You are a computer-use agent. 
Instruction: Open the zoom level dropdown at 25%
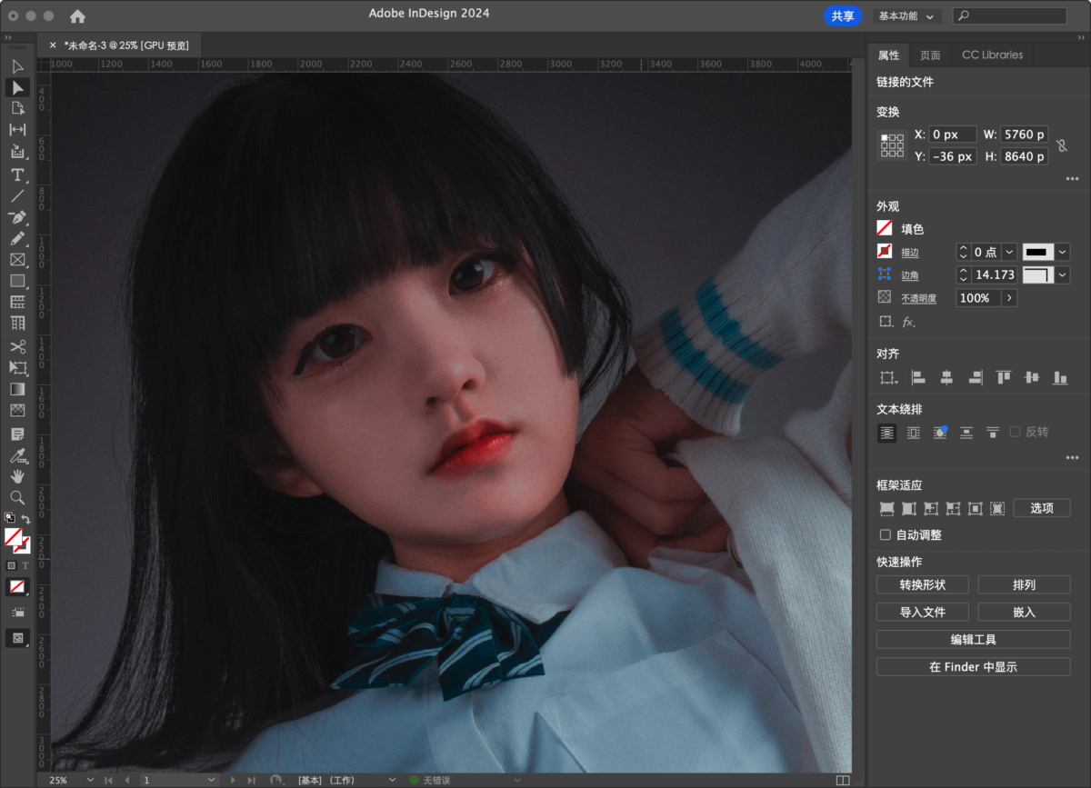89,780
